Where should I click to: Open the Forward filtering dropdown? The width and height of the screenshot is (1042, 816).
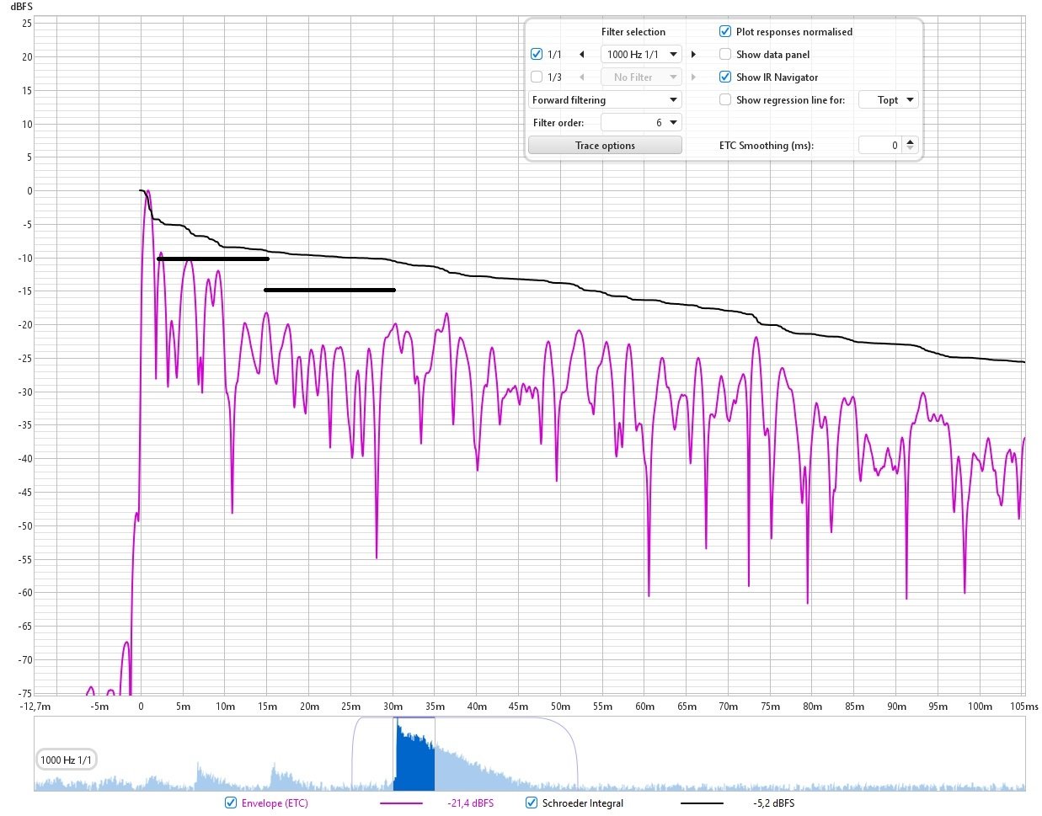(x=605, y=100)
